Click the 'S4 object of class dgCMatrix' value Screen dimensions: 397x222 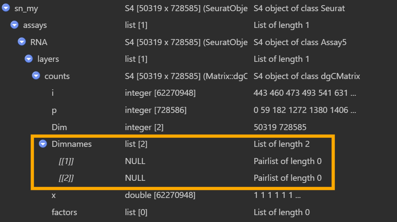point(306,76)
